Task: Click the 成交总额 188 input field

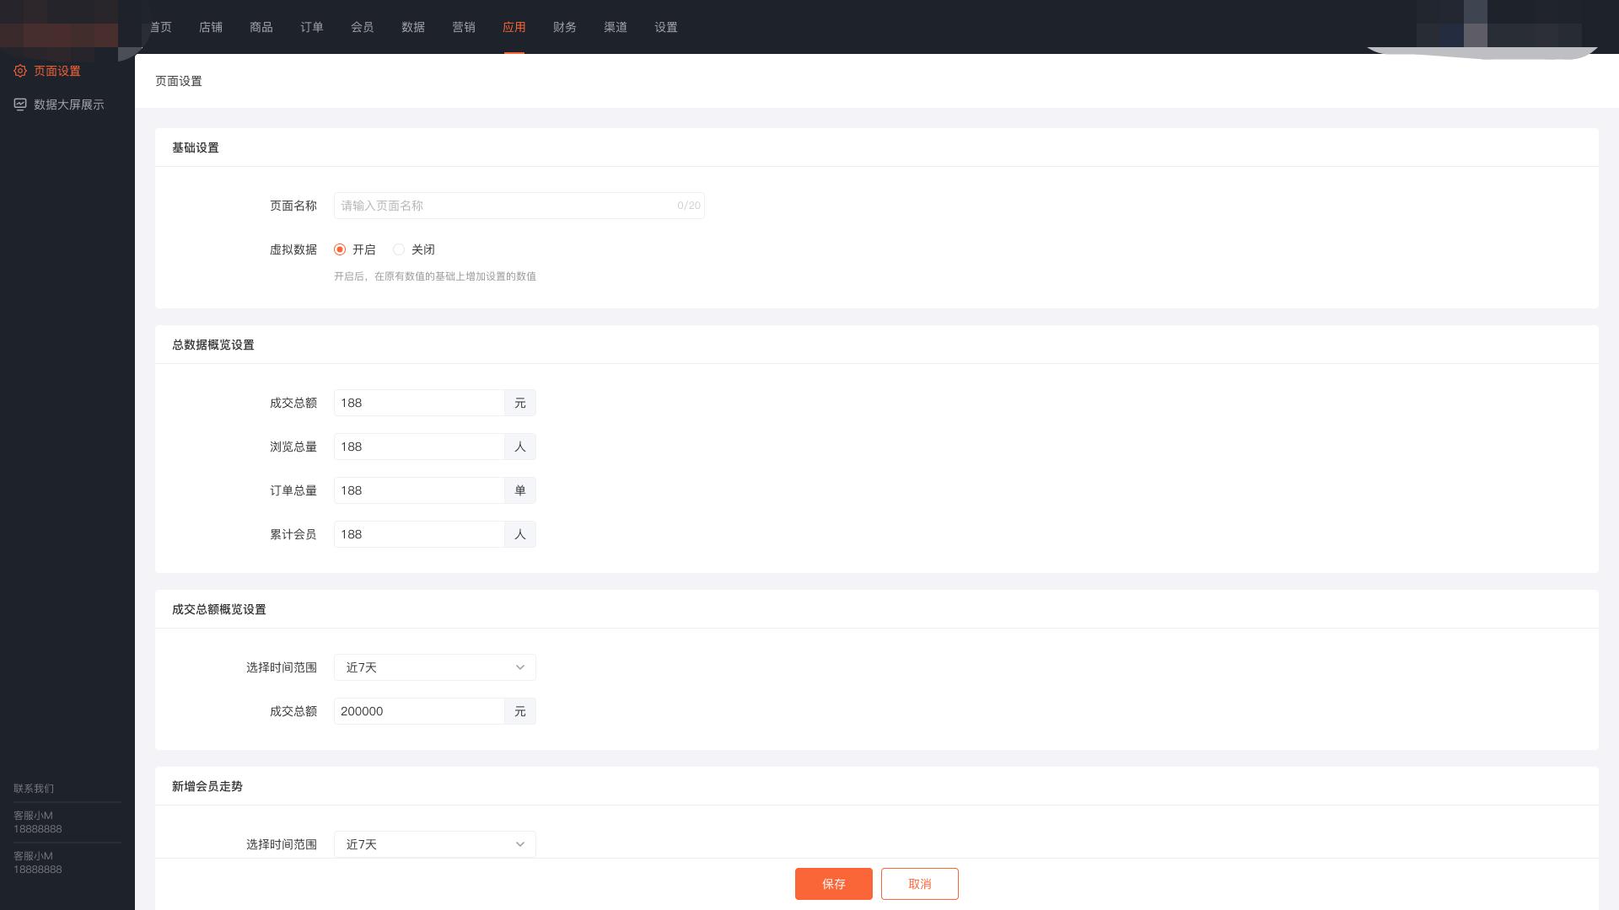Action: click(x=419, y=403)
